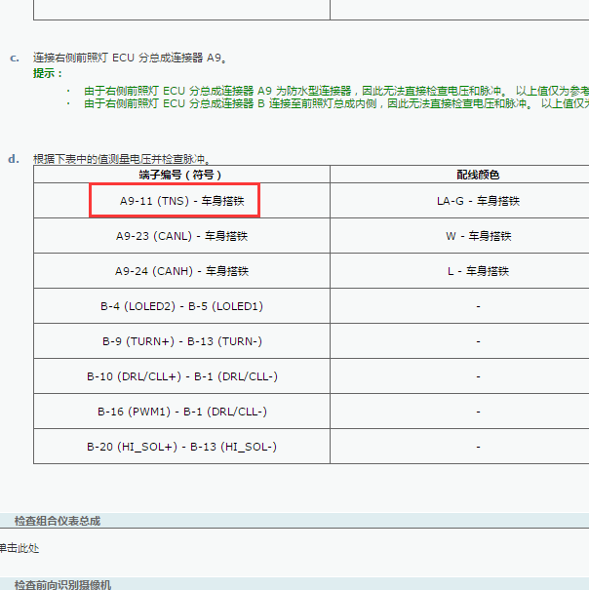Click step c text about connector A9
Image resolution: width=589 pixels, height=590 pixels.
click(x=130, y=58)
